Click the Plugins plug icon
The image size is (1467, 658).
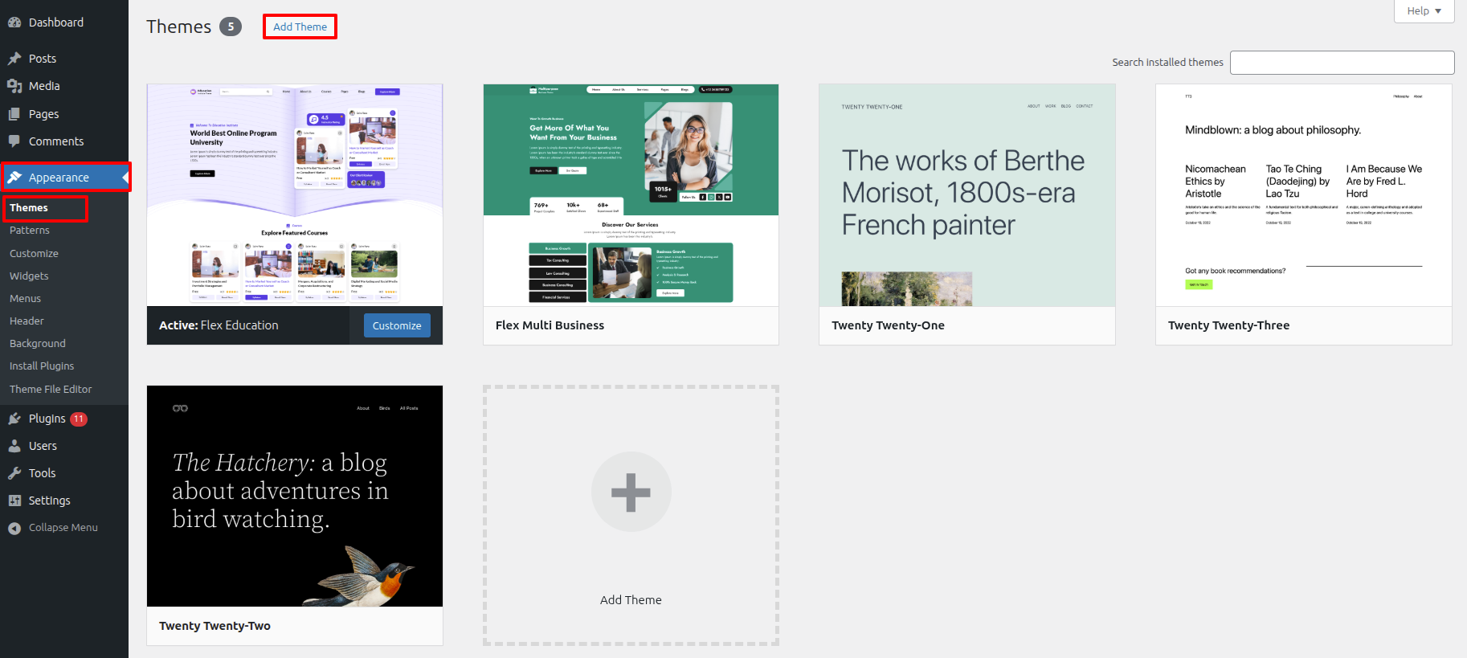pyautogui.click(x=14, y=419)
